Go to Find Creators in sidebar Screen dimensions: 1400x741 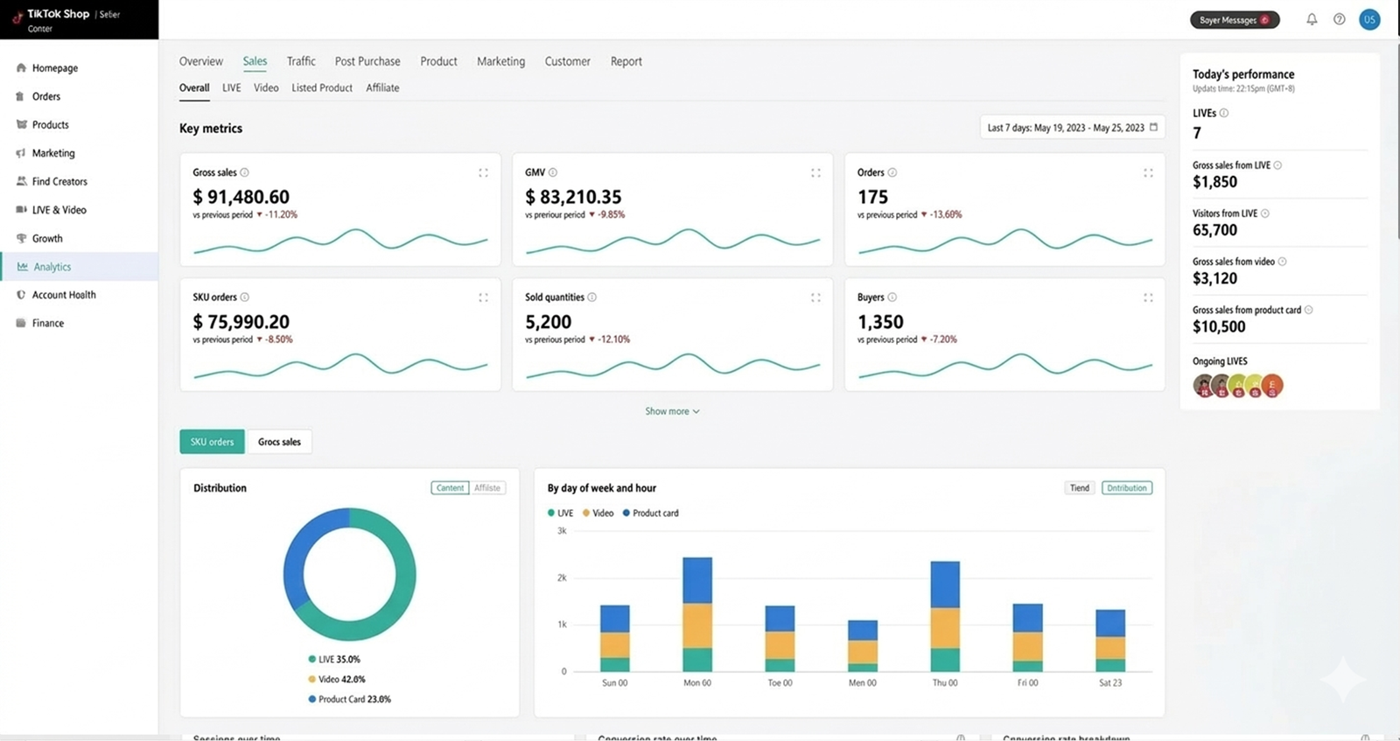[59, 182]
